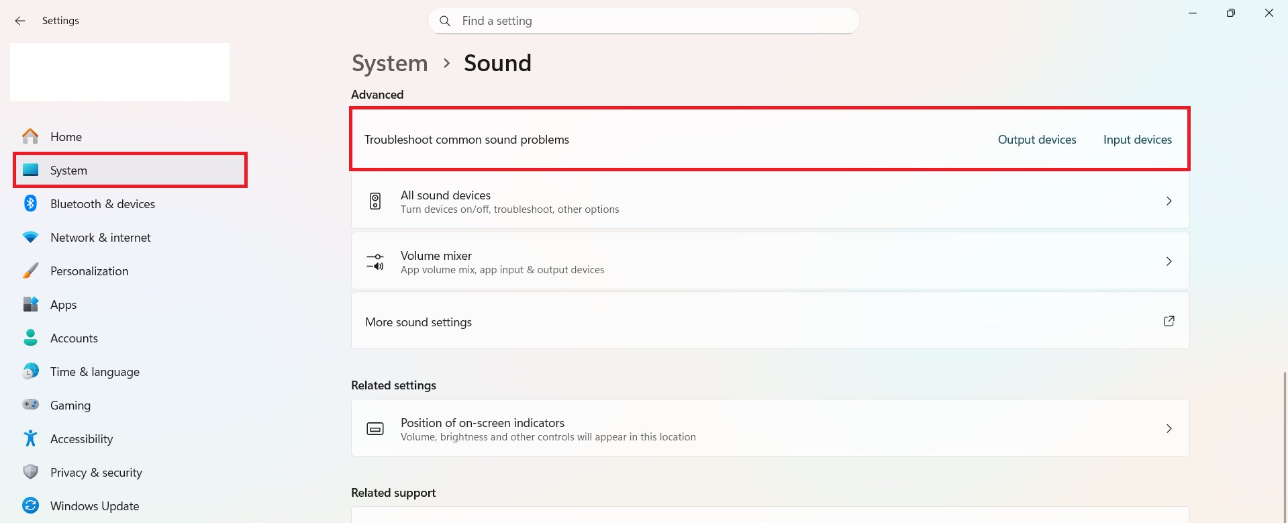Click the Accessibility icon
Screen dimensions: 1288x523
(x=30, y=438)
